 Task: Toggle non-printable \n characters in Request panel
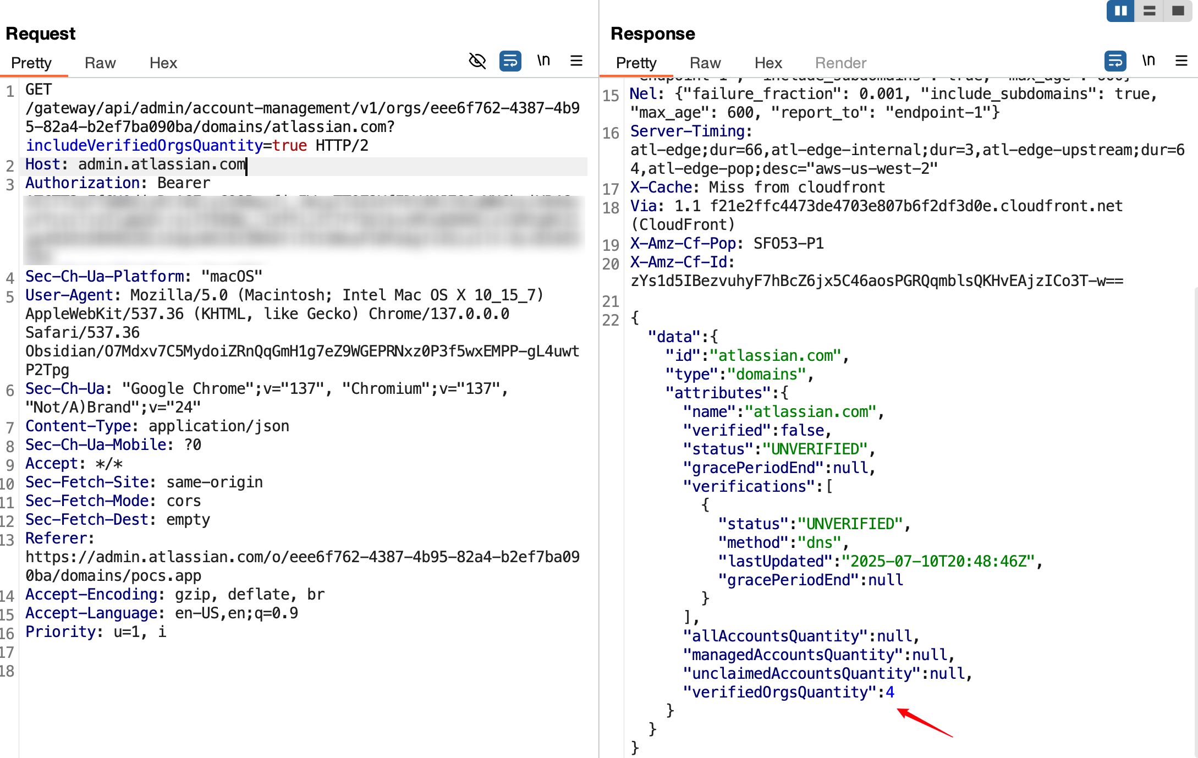(543, 61)
